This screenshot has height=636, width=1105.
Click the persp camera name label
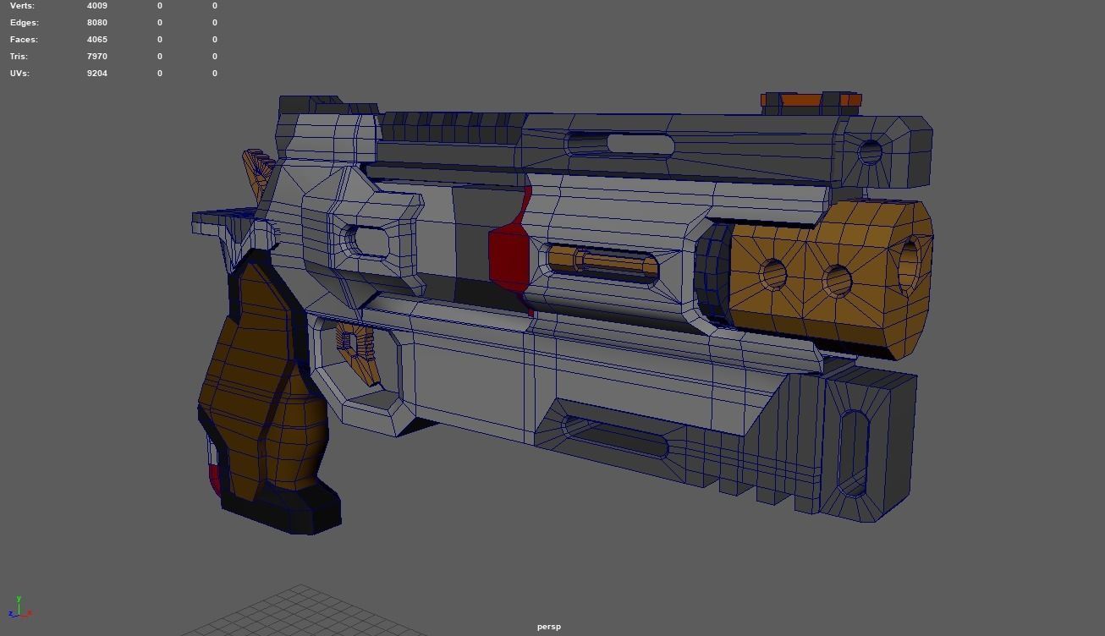coord(548,627)
